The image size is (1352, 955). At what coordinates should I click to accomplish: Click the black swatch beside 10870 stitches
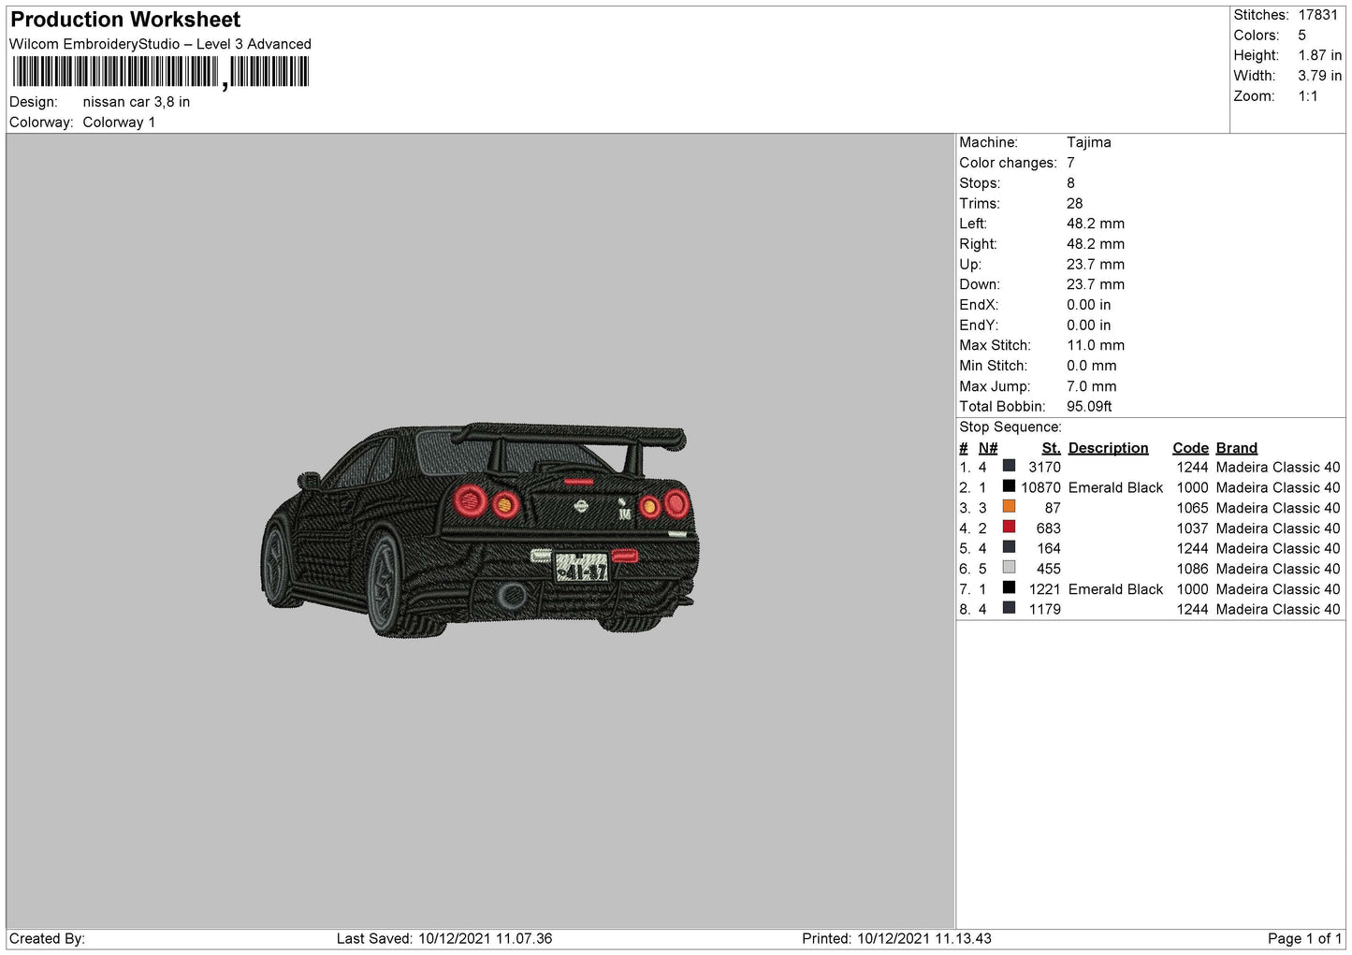click(x=1009, y=486)
